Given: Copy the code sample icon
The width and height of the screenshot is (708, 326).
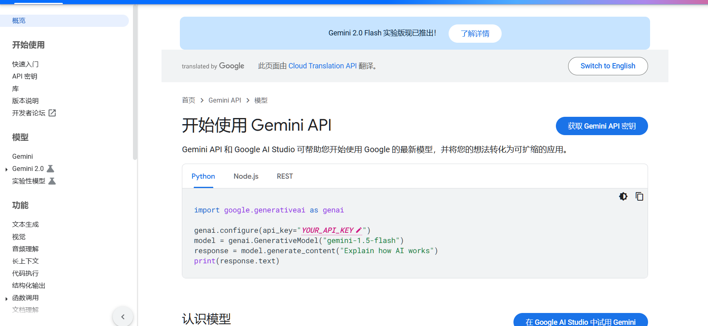Looking at the screenshot, I should click(x=639, y=197).
